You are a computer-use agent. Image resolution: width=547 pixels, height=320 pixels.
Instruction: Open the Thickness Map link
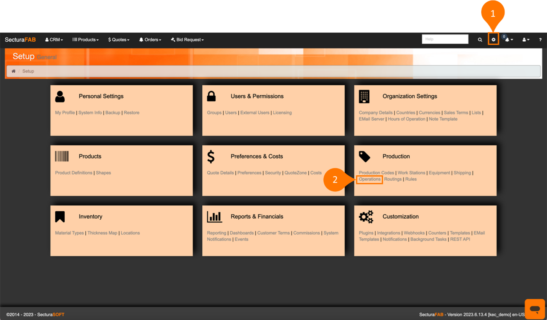click(x=102, y=233)
